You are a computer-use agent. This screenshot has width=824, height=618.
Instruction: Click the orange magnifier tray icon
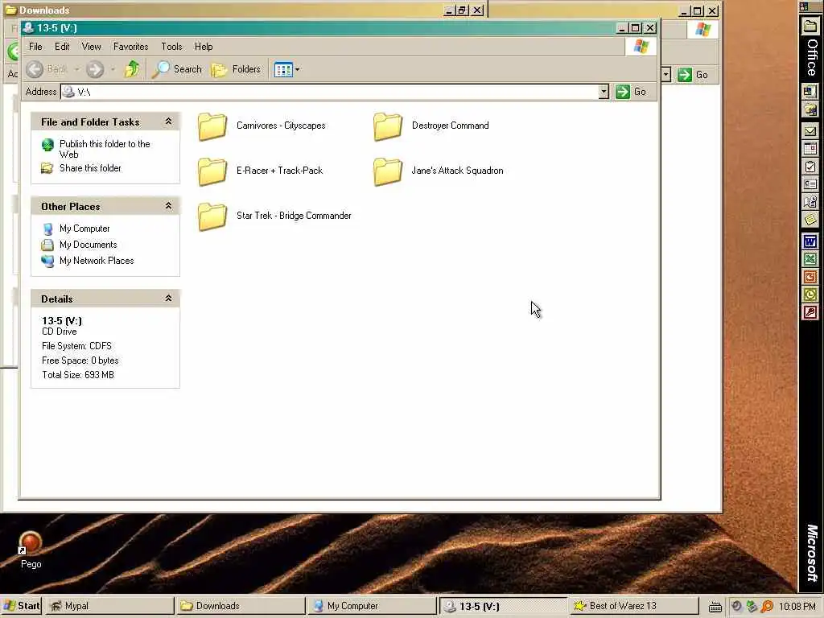[767, 607]
